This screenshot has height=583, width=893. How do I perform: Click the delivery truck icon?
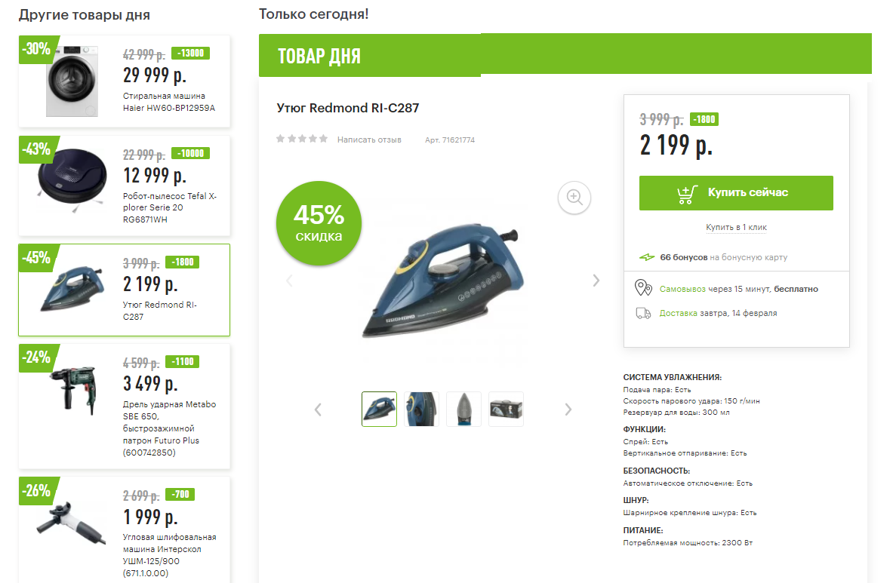coord(643,313)
